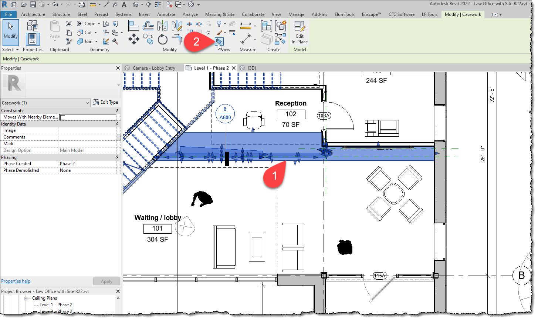Activate the Rotate tool
Viewport: 538px width, 320px height.
click(162, 39)
